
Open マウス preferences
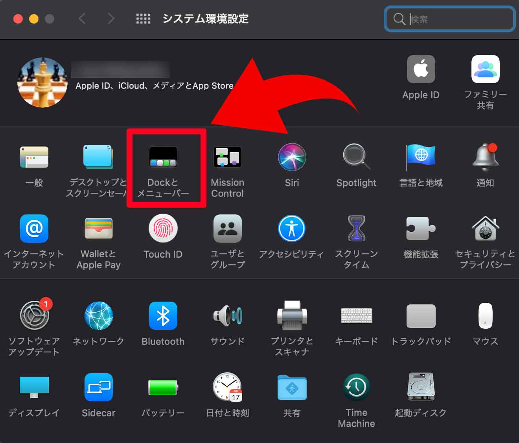point(485,316)
